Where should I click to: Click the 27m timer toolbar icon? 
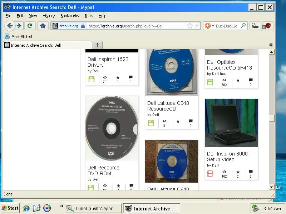255,26
